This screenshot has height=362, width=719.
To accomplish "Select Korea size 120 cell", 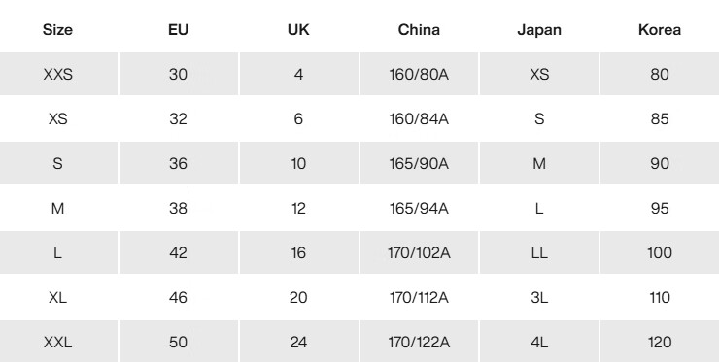I will pos(660,342).
